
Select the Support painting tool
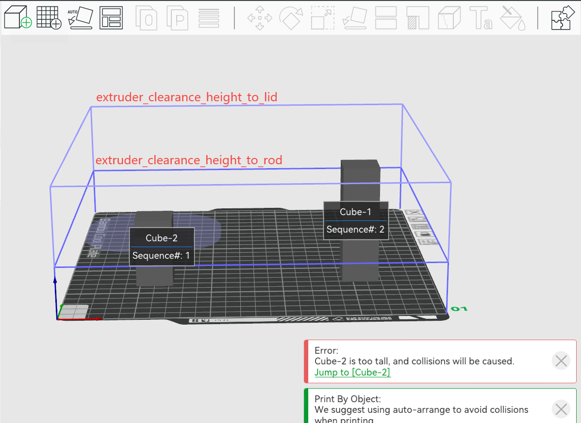[417, 18]
